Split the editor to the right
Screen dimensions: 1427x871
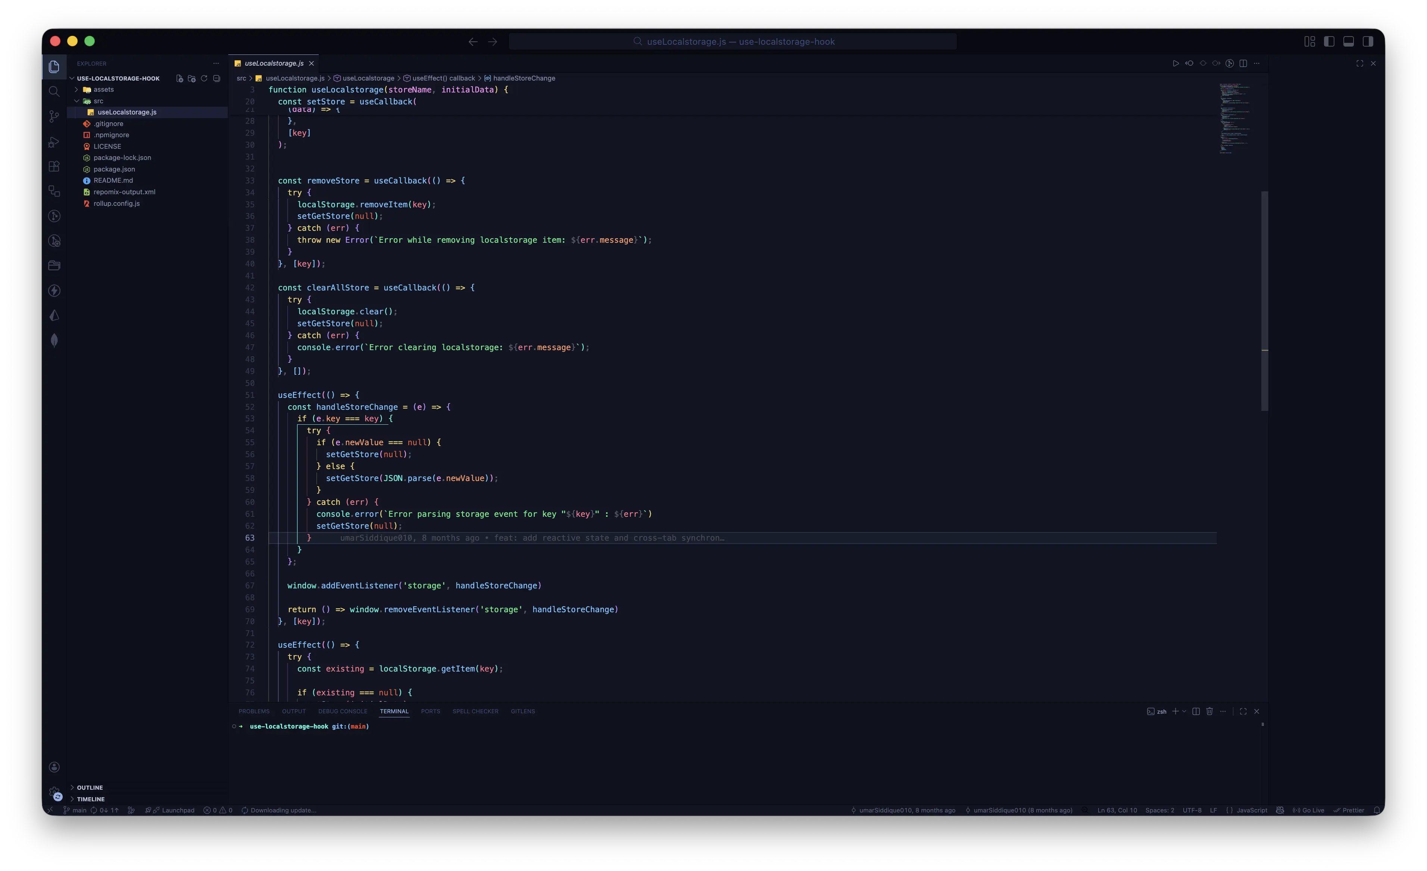pos(1243,64)
